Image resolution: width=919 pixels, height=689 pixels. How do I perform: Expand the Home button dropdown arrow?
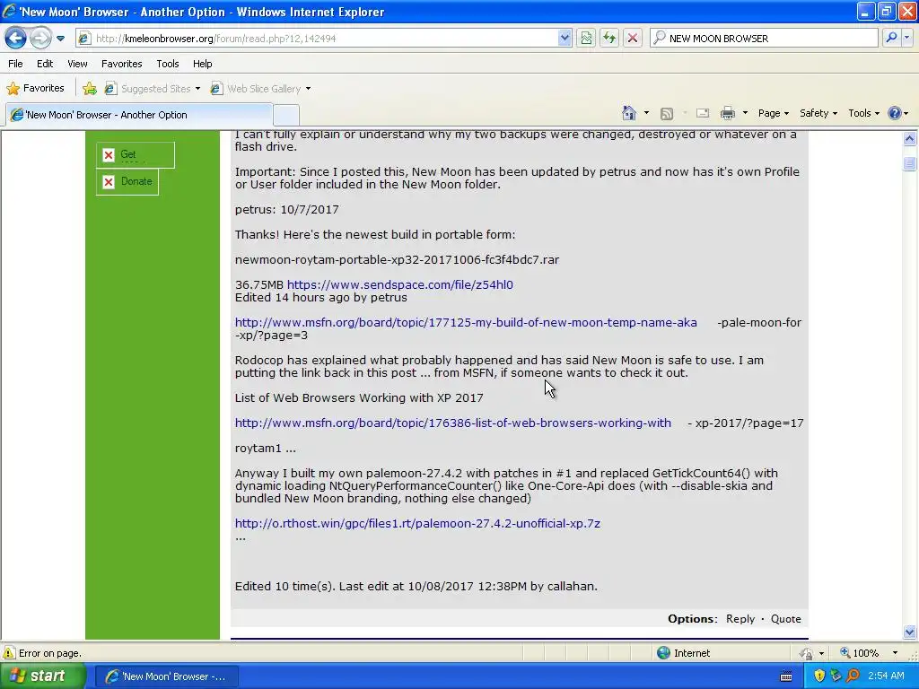(646, 113)
